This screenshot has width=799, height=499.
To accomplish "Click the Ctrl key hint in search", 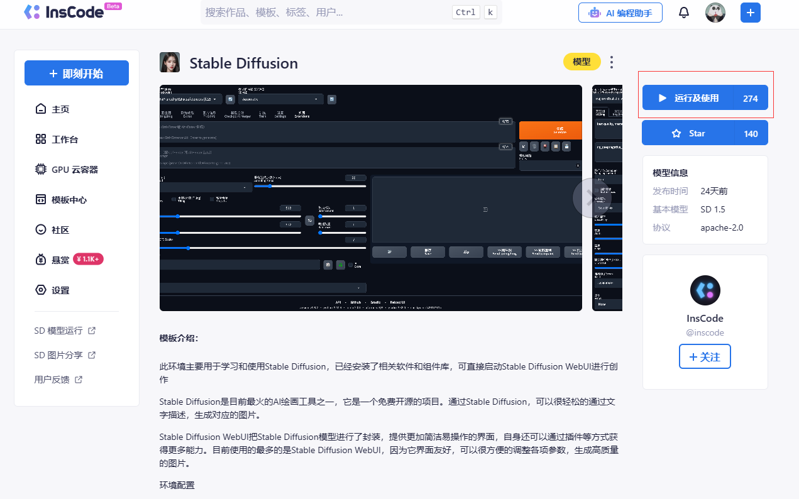I will (x=466, y=12).
